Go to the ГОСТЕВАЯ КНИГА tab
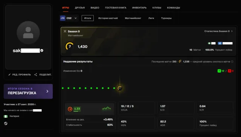This screenshot has width=241, height=137. pos(116,8)
